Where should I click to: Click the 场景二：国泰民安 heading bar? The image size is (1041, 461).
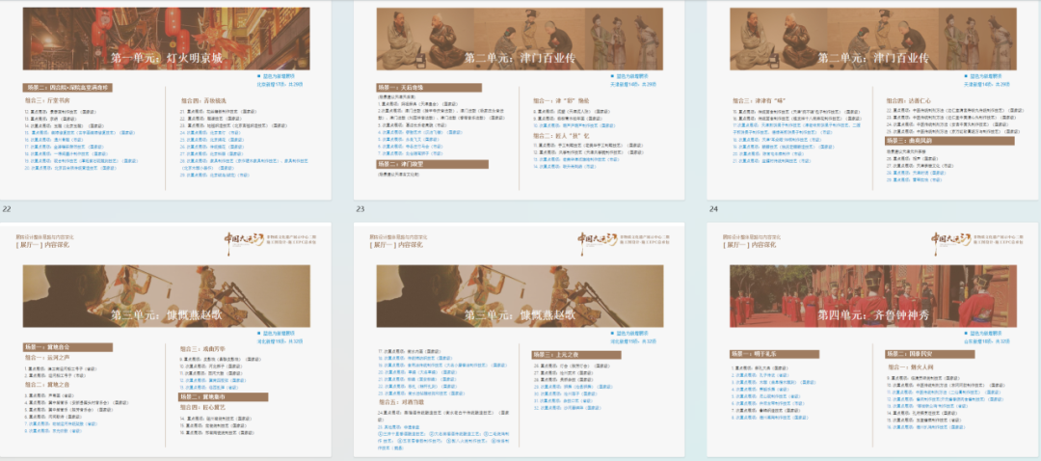coord(912,354)
